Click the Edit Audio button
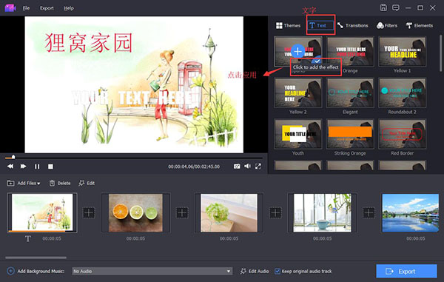The image size is (444, 282). click(255, 271)
